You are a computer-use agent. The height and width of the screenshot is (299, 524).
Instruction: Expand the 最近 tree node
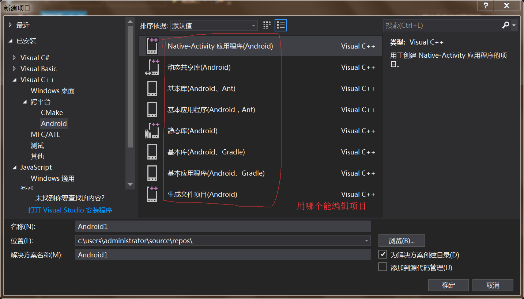tap(10, 25)
